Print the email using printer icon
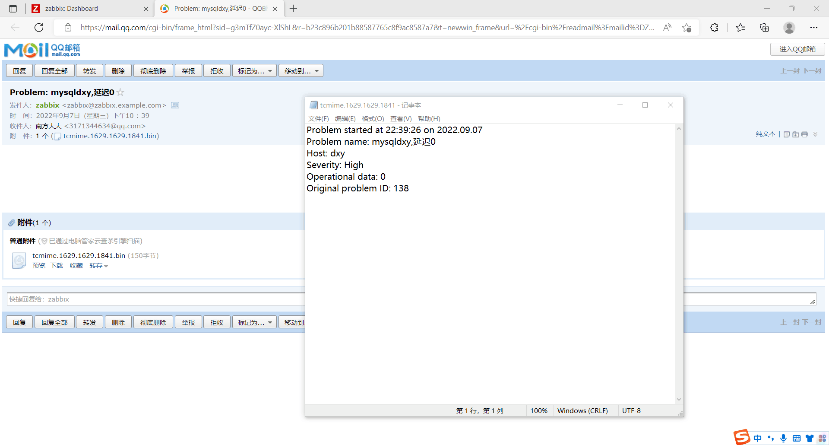Image resolution: width=829 pixels, height=445 pixels. click(804, 134)
